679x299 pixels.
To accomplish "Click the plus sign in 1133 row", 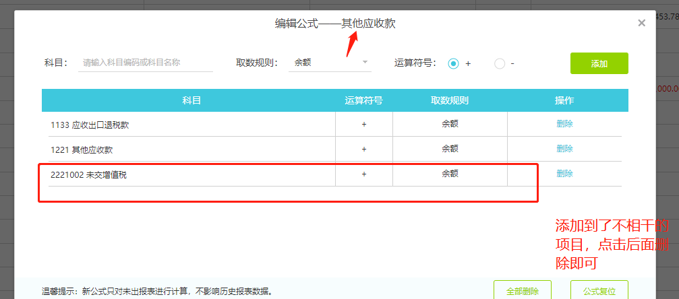I will [364, 124].
